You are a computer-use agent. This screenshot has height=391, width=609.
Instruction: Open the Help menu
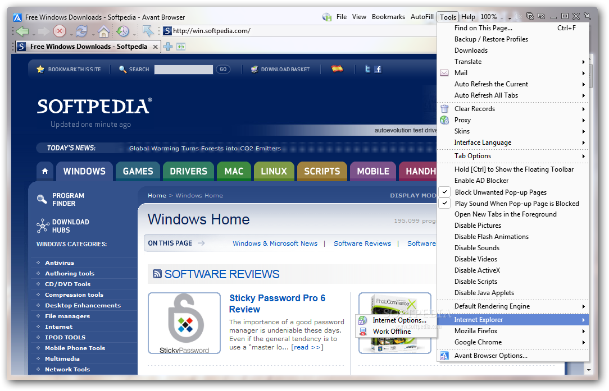point(468,17)
